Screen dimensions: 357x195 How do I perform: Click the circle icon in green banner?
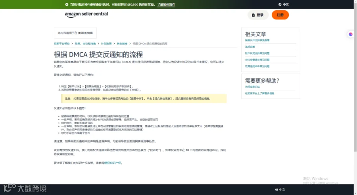coord(67,4)
